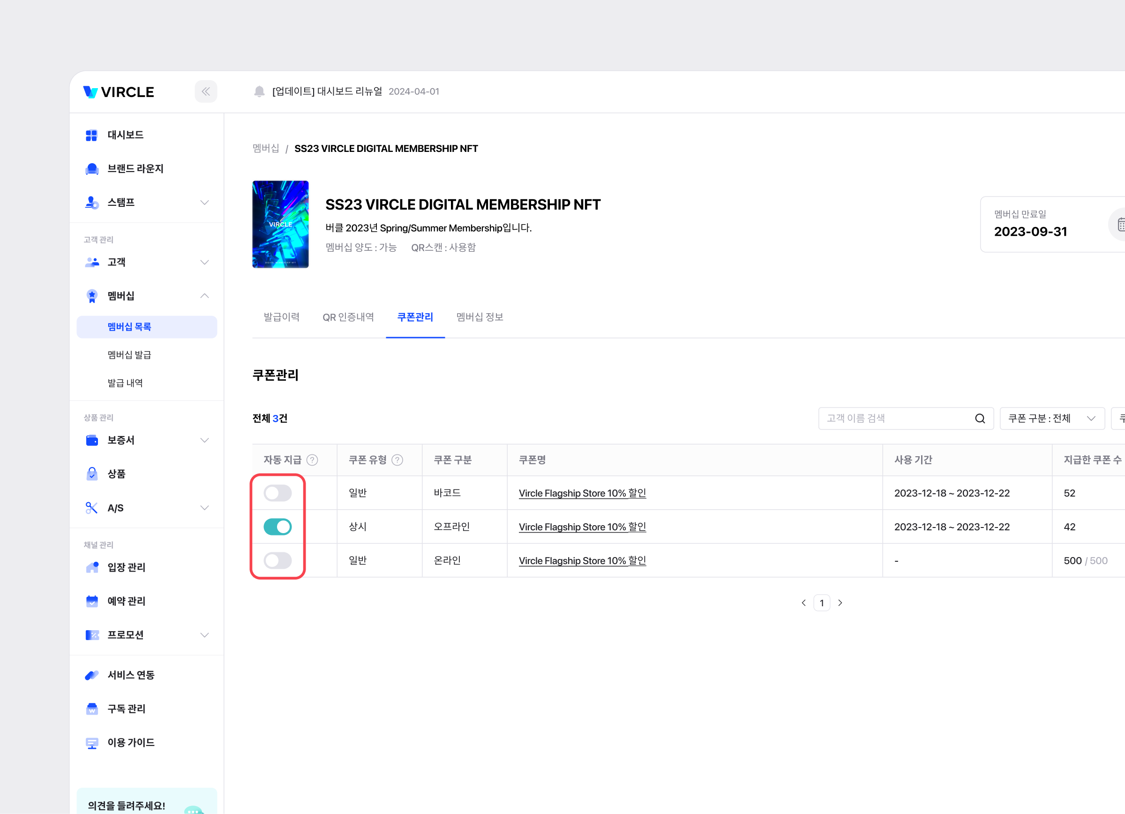Click the search magnifier icon
Screen dimensions: 1125x814
pos(980,419)
